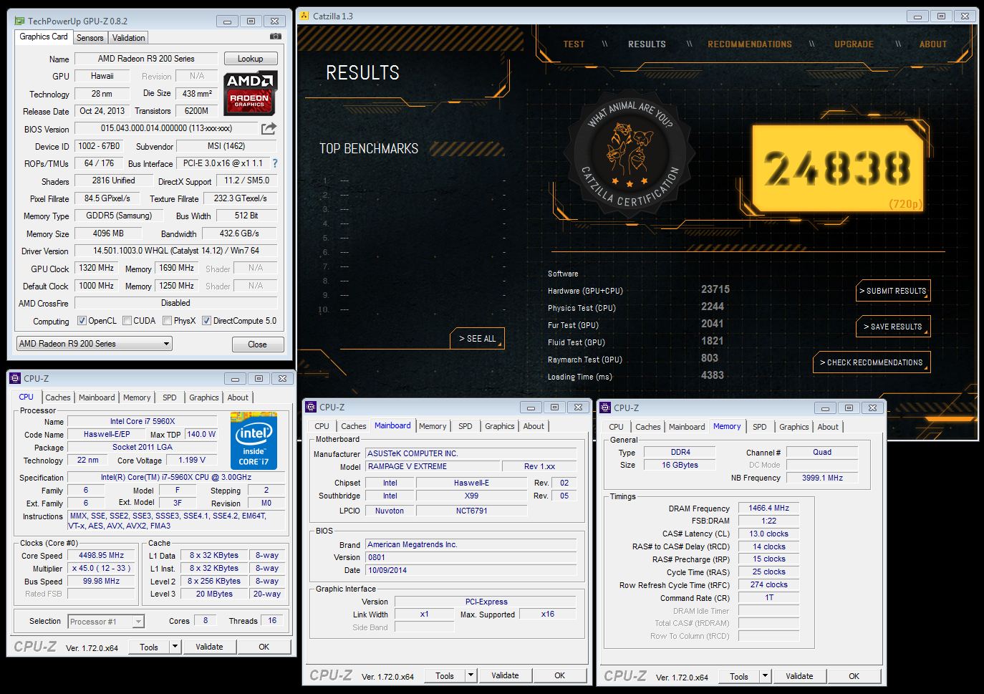The image size is (984, 694).
Task: Toggle the CUDA checkbox
Action: (127, 321)
